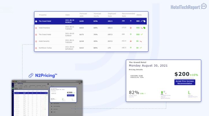Screen dimensions: 209x116
Task: Click the green upward trend icon in Northtown Suites row
Action: point(141,48)
